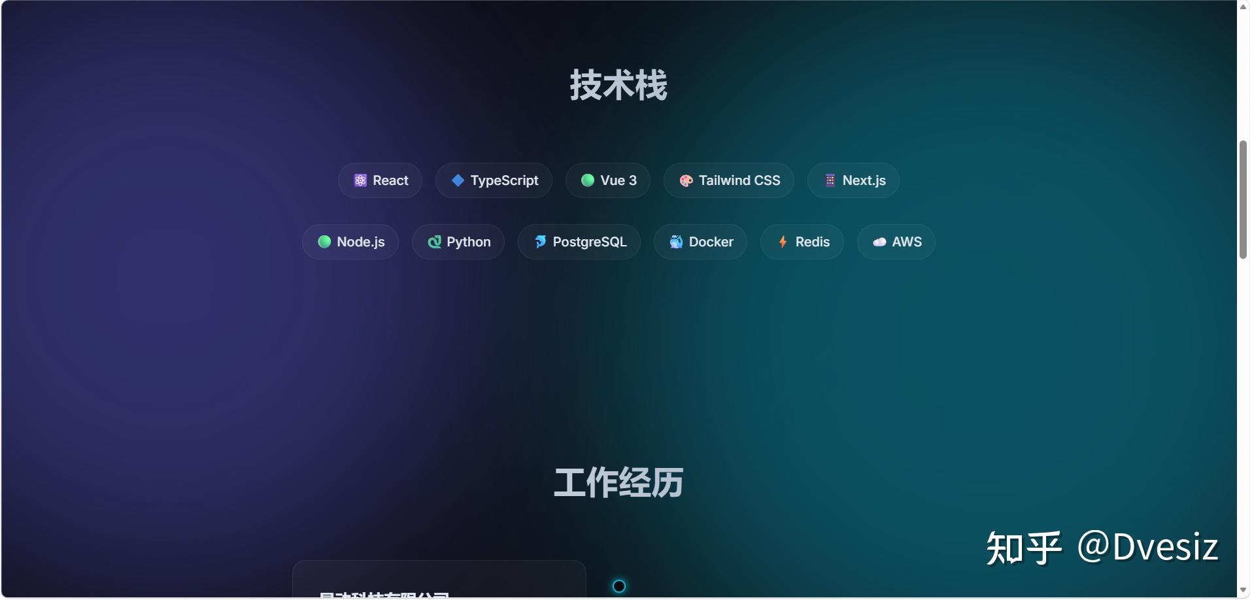Select the Tailwind CSS tag label
Viewport: 1252px width, 600px height.
[739, 180]
